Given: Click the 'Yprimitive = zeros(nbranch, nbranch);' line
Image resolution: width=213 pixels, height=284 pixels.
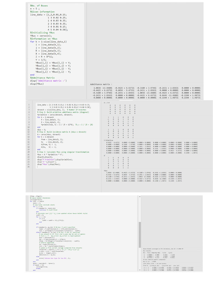Looking at the screenshot, I should point(55,115).
